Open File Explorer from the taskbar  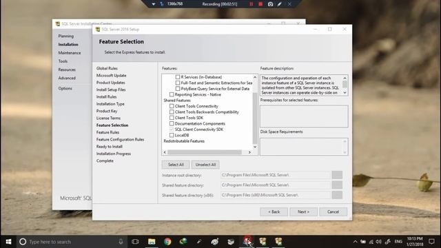[x=152, y=242]
